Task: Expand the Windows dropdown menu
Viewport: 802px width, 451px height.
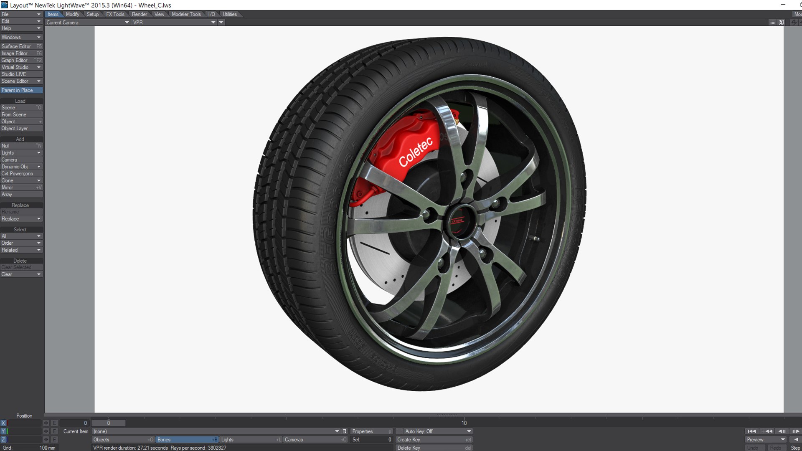Action: pyautogui.click(x=22, y=37)
